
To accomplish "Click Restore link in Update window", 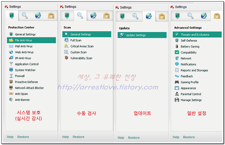I will tap(134, 138).
